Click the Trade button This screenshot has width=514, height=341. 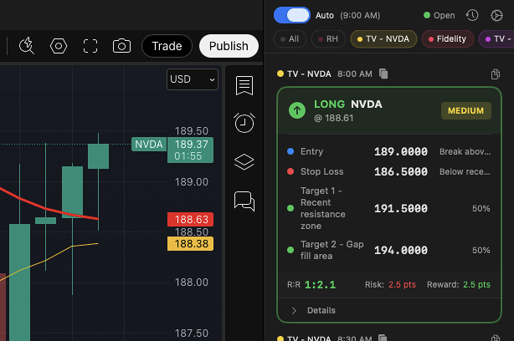tap(167, 46)
